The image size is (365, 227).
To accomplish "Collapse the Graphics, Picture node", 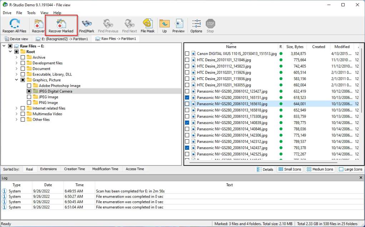I will pyautogui.click(x=16, y=80).
